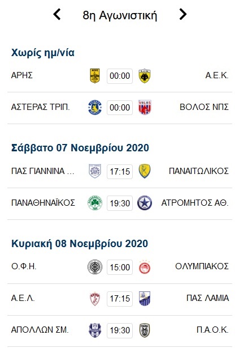This screenshot has height=348, width=239.
Task: Go to the next matchday with right arrow
Action: (182, 14)
